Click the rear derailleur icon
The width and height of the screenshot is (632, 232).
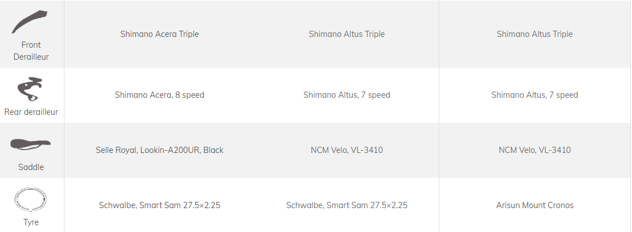click(x=30, y=89)
